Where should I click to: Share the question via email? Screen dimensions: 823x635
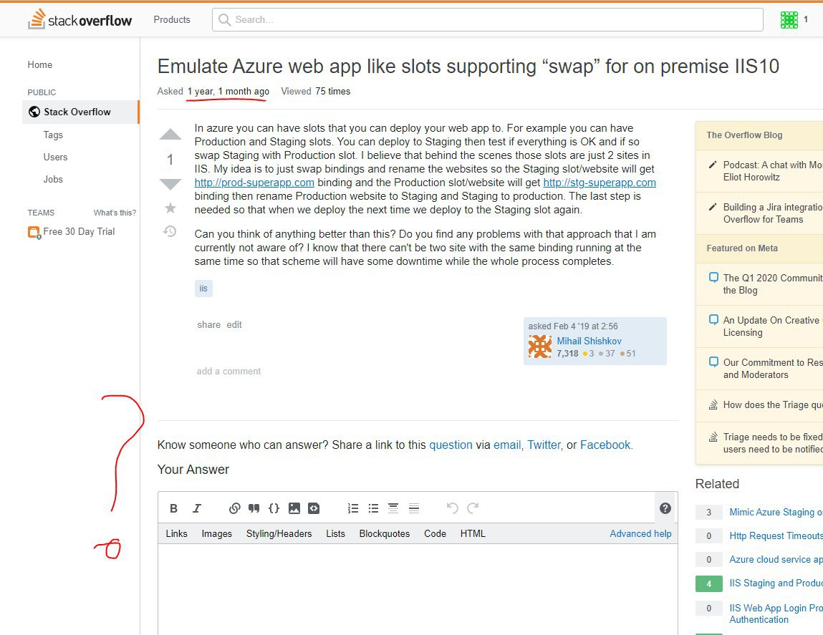coord(507,445)
